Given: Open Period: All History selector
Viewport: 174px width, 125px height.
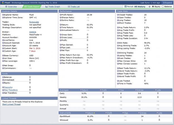Looking at the screenshot, I should pyautogui.click(x=135, y=7).
